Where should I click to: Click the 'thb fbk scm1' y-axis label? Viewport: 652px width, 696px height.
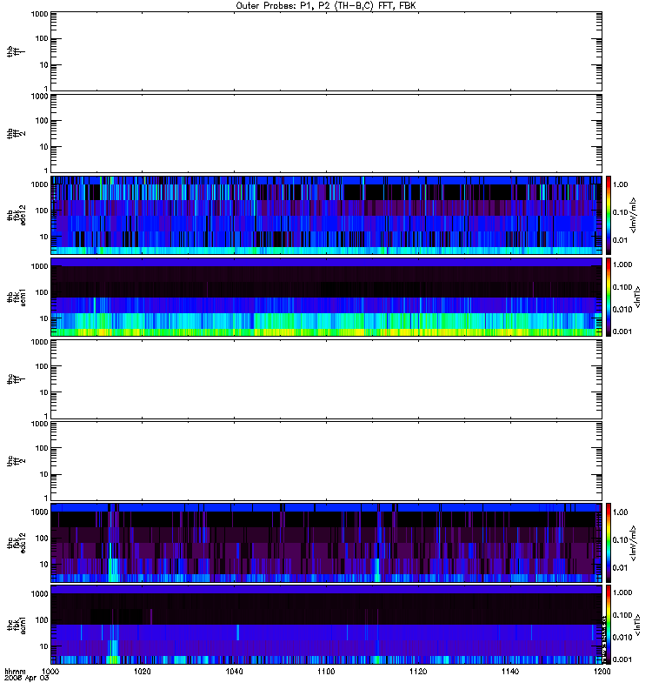tap(17, 297)
